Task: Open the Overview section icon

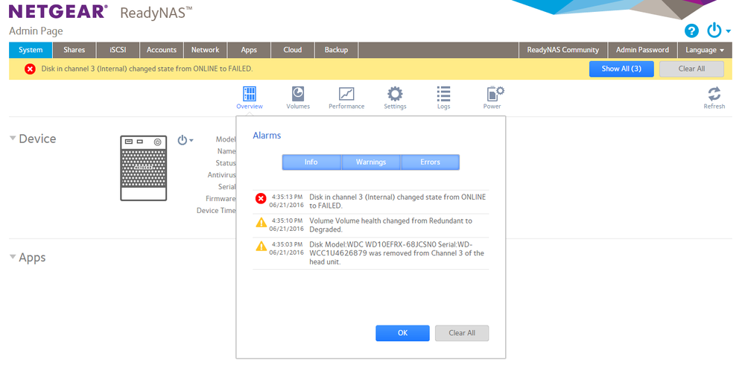Action: pos(250,94)
